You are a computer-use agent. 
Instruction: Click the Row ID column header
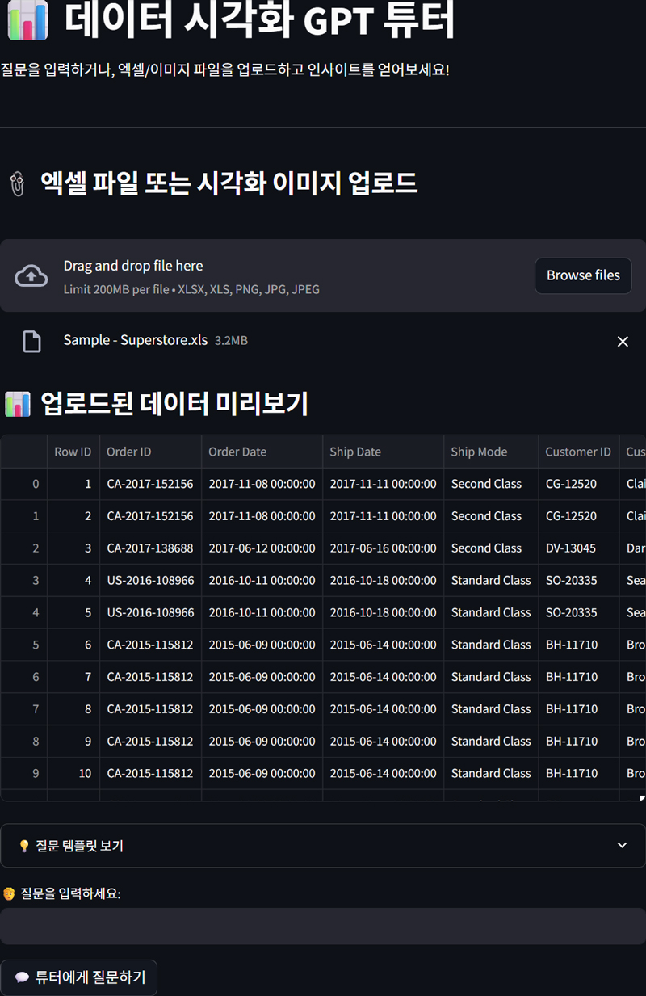point(73,452)
